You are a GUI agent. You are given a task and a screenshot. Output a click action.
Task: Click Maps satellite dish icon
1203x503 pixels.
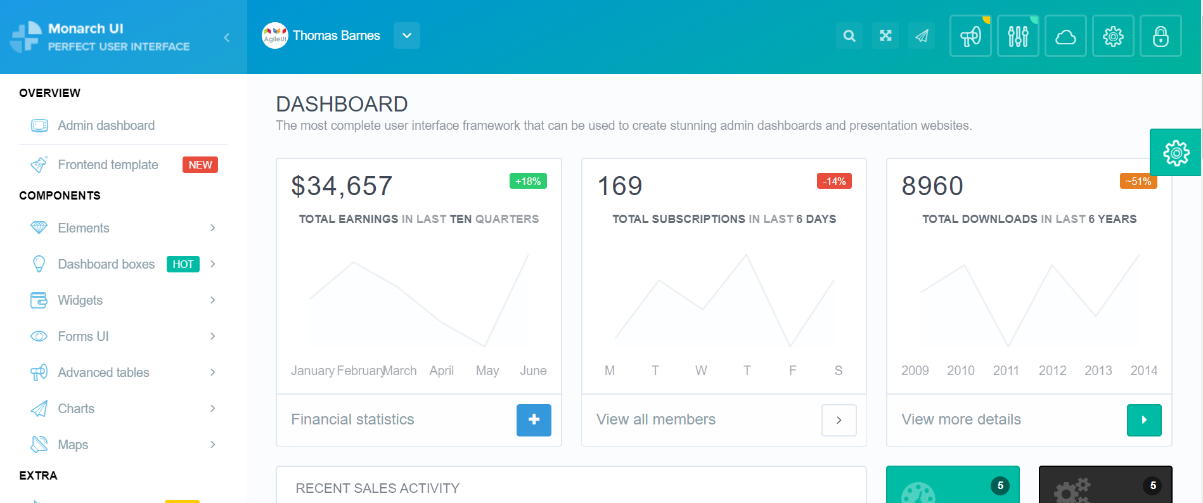(39, 445)
